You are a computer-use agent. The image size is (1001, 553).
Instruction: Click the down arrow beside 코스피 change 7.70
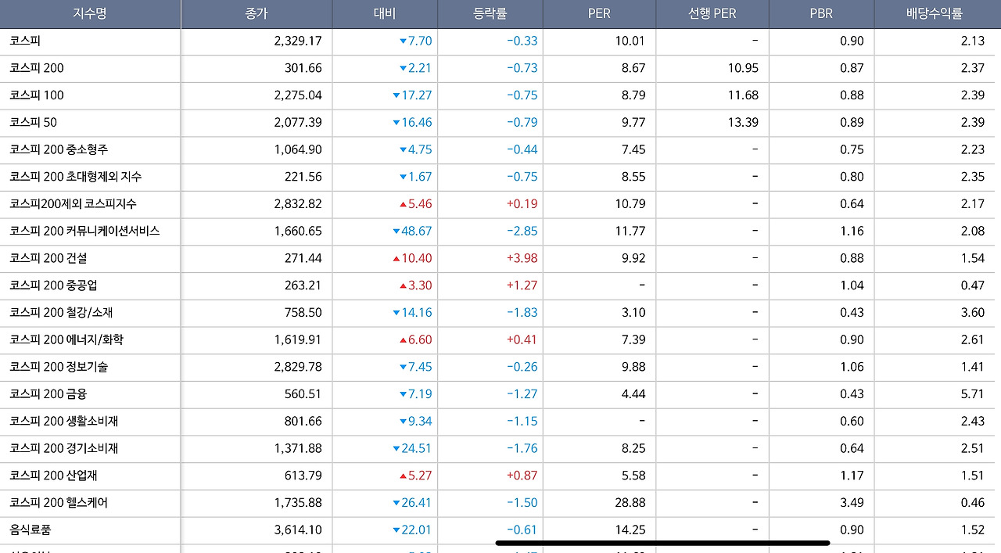point(404,41)
